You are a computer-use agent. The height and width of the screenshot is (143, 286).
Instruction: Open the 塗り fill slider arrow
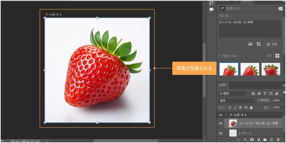point(283,108)
